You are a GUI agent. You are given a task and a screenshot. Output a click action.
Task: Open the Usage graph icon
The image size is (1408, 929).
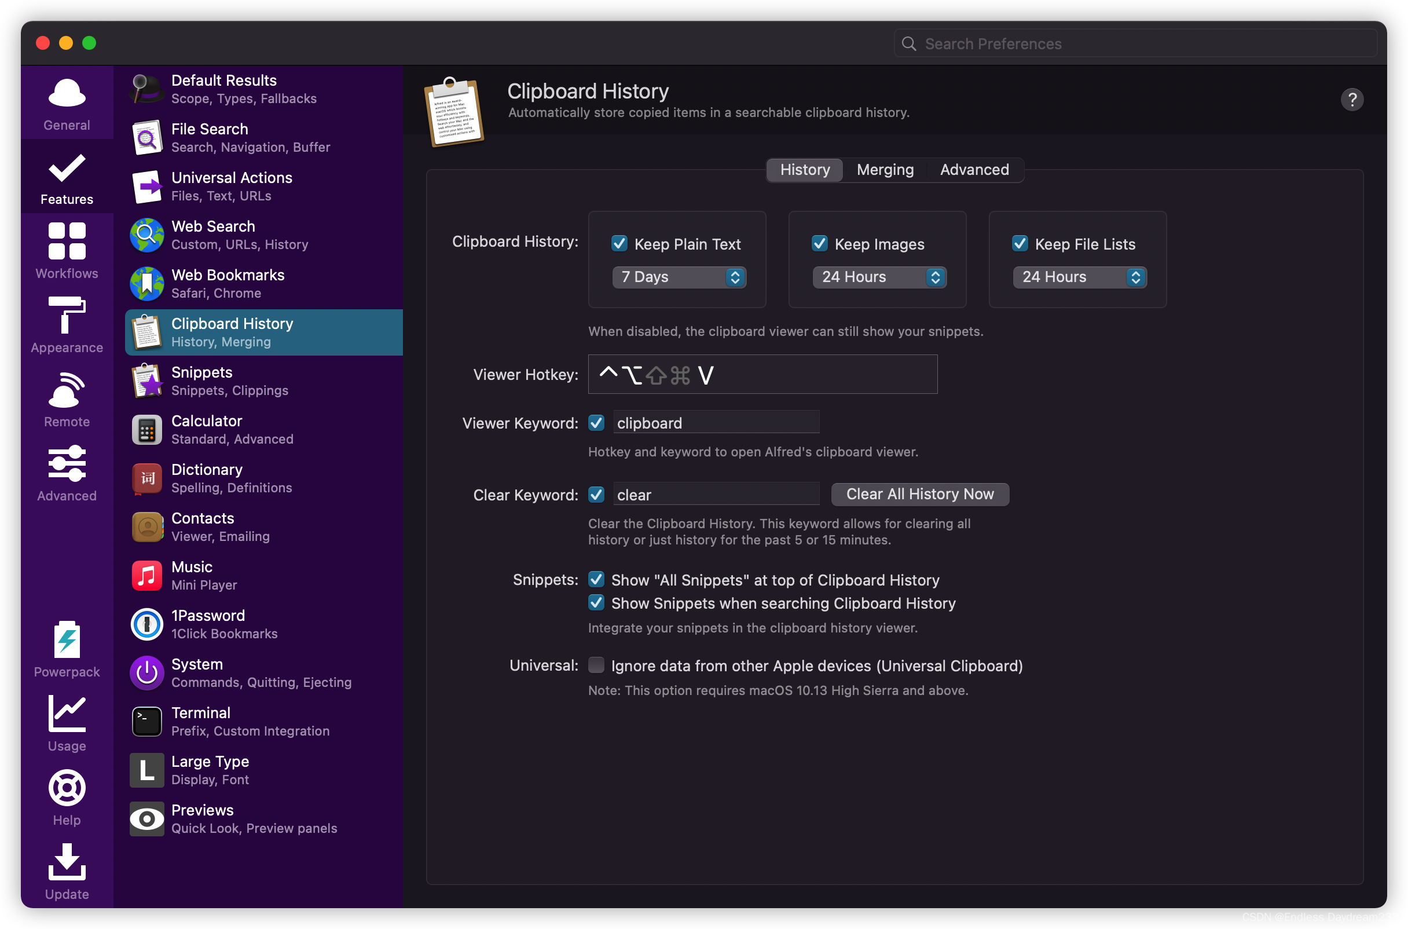click(x=67, y=714)
